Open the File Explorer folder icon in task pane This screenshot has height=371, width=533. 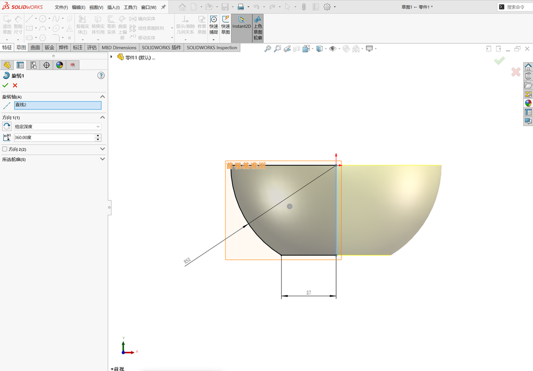tap(528, 85)
